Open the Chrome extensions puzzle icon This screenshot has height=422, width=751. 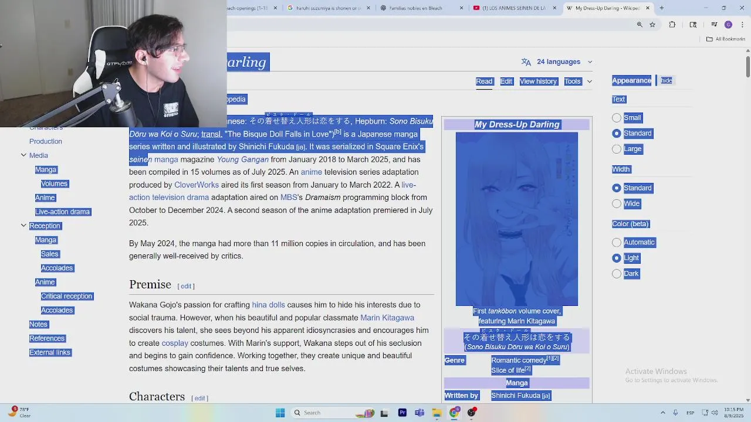672,25
